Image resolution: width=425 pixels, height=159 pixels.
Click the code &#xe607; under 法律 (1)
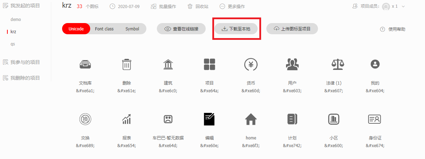point(334,91)
